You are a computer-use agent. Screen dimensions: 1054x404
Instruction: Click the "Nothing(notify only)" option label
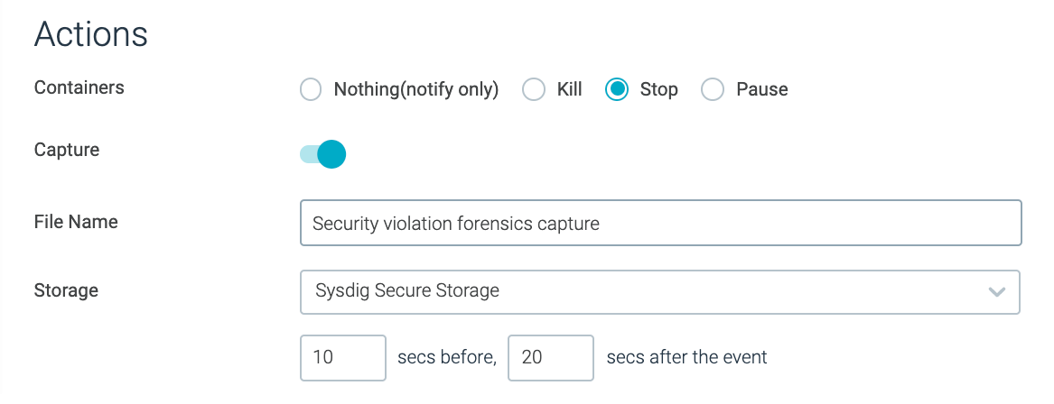[416, 89]
